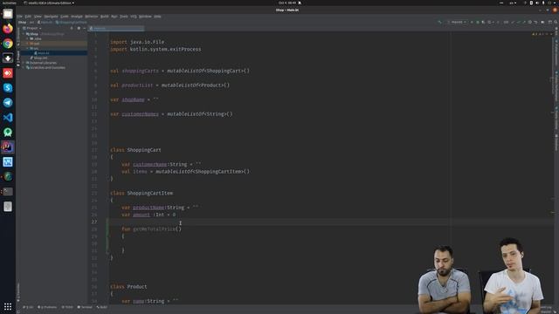Open Project panel gear options
The image size is (559, 314).
(x=79, y=28)
